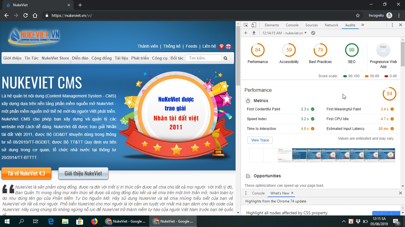
Task: Switch to the Network tab
Action: [x=331, y=25]
